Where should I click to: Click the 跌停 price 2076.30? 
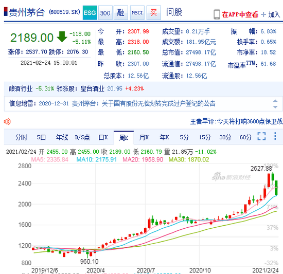click(77, 52)
